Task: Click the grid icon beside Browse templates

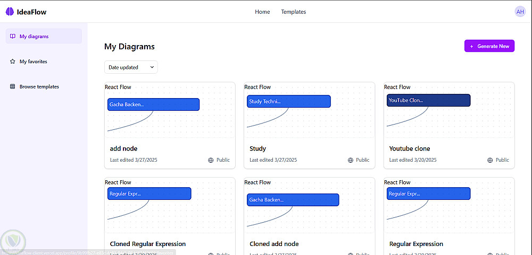Action: tap(13, 86)
